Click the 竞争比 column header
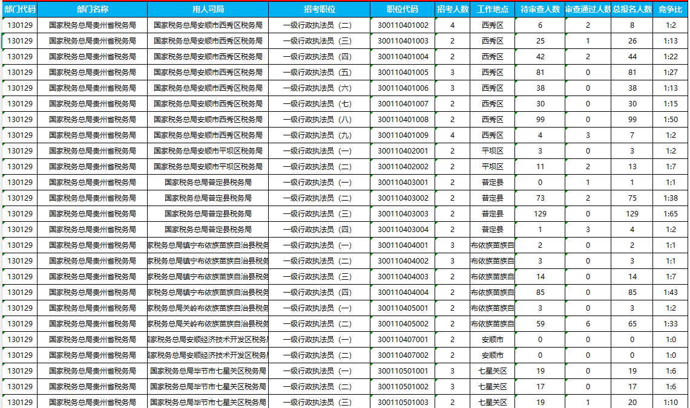 point(670,10)
